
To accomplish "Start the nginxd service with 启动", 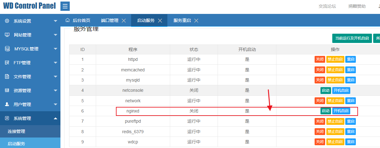I will point(326,111).
